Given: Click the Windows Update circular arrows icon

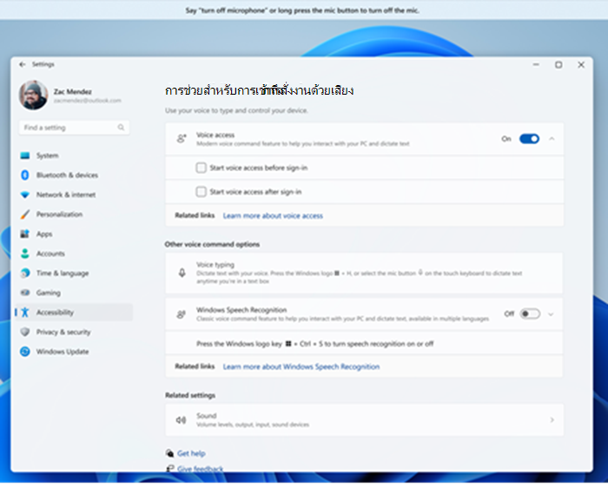Looking at the screenshot, I should [x=25, y=352].
